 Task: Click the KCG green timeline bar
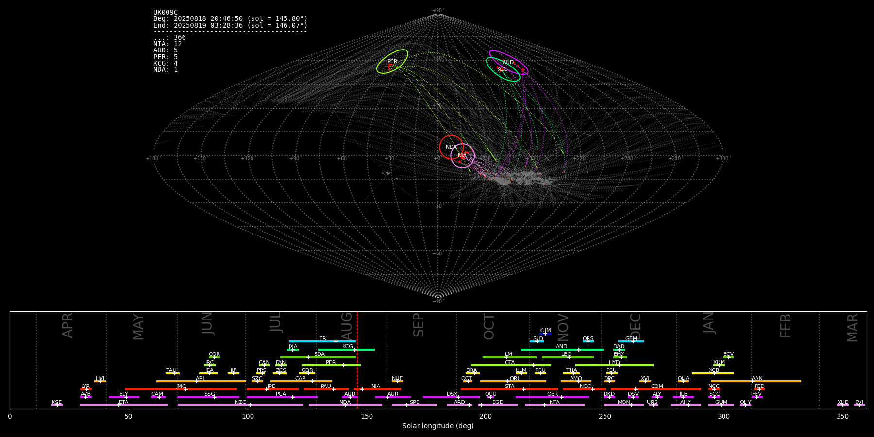tap(346, 349)
